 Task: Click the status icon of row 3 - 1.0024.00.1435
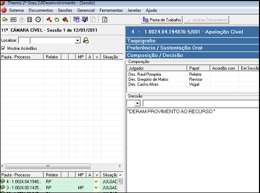[x=3, y=187]
